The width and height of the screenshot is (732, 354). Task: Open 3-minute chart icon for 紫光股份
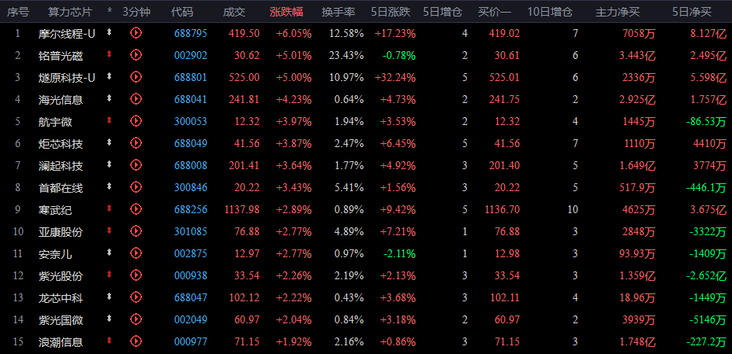(x=136, y=275)
